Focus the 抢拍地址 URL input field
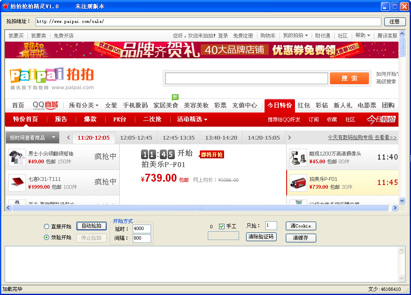The height and width of the screenshot is (295, 411). point(208,22)
